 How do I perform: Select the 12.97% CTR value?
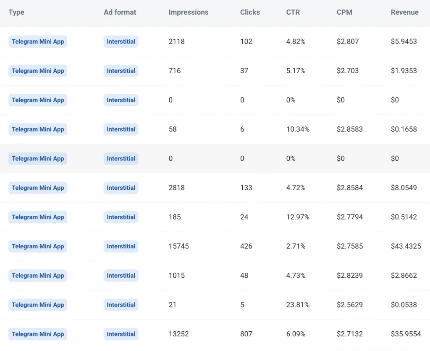coord(298,217)
